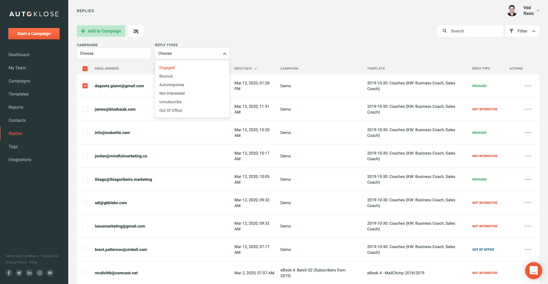This screenshot has height=284, width=548.
Task: Open actions menu for dagosta.gianni@gmail.com
Action: coord(528,86)
